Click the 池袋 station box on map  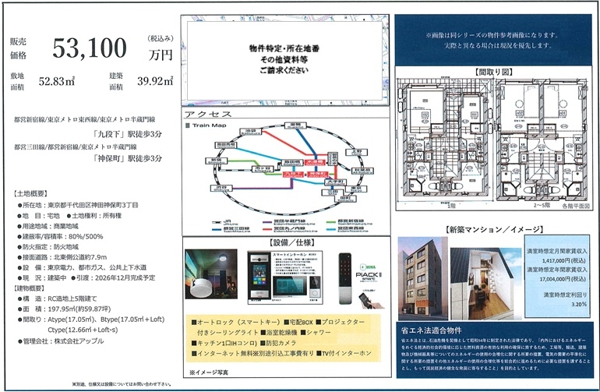tap(251, 132)
